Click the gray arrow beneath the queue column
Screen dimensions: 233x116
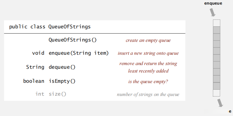(220, 103)
